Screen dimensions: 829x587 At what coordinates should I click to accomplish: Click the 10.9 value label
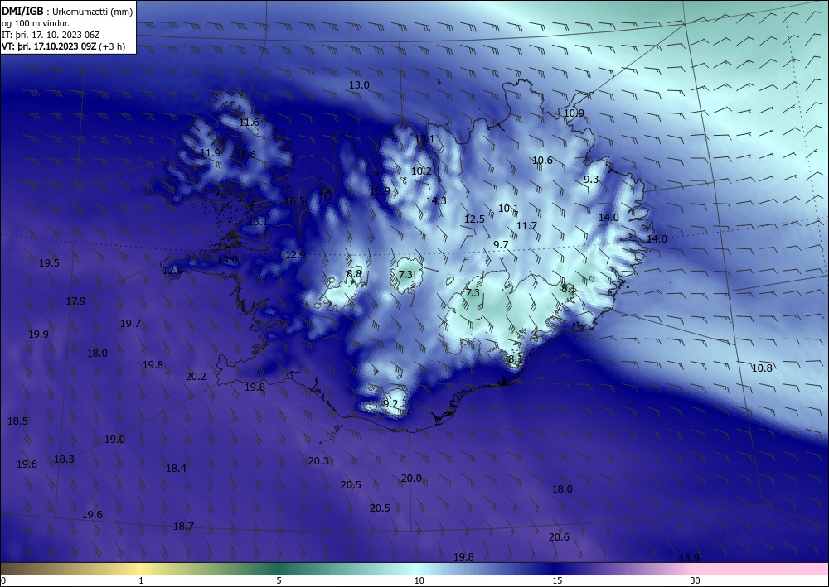click(574, 113)
